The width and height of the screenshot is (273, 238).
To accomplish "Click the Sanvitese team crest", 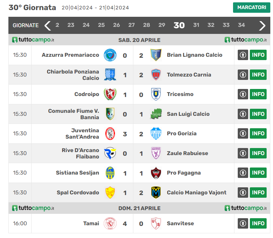I will 156,224.
